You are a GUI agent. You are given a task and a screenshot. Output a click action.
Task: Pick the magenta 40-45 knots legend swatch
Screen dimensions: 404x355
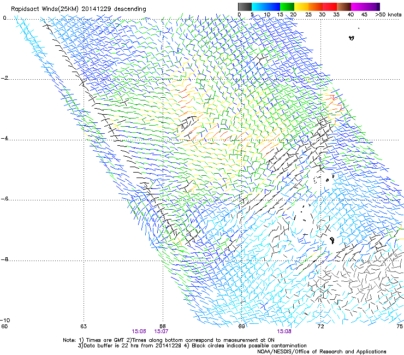pyautogui.click(x=358, y=7)
